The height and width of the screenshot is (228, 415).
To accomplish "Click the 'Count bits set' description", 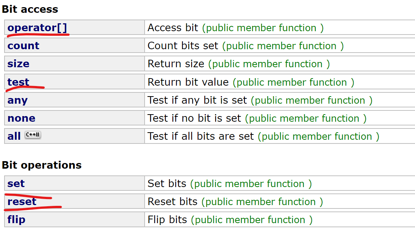I will pos(183,46).
